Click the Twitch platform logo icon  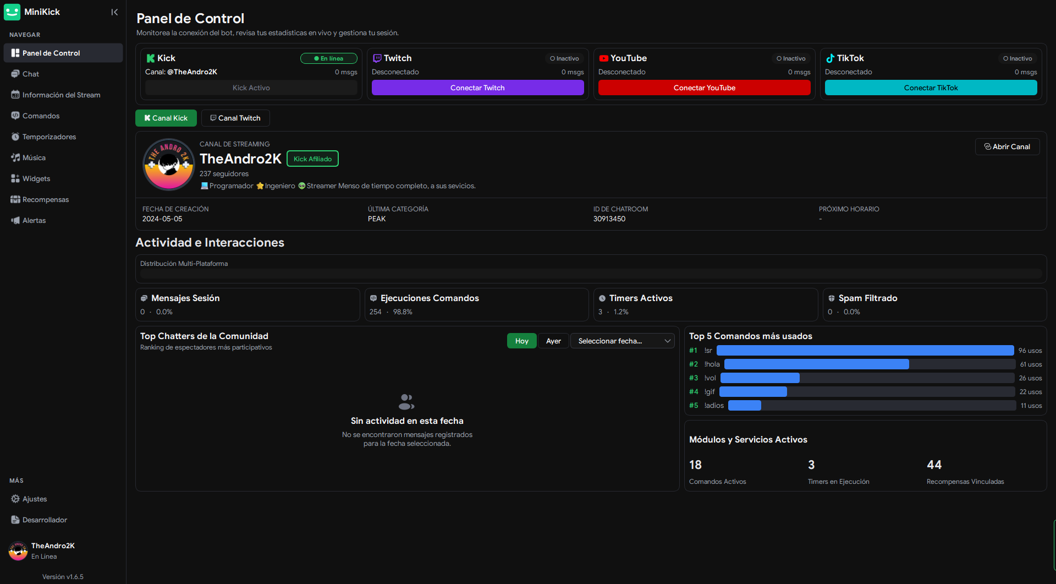click(x=377, y=58)
